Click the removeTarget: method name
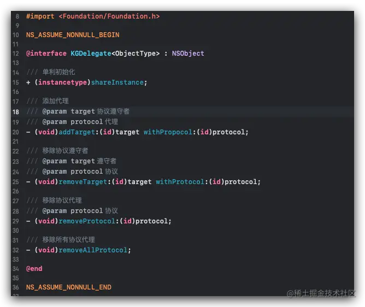The image size is (365, 307). coord(83,182)
